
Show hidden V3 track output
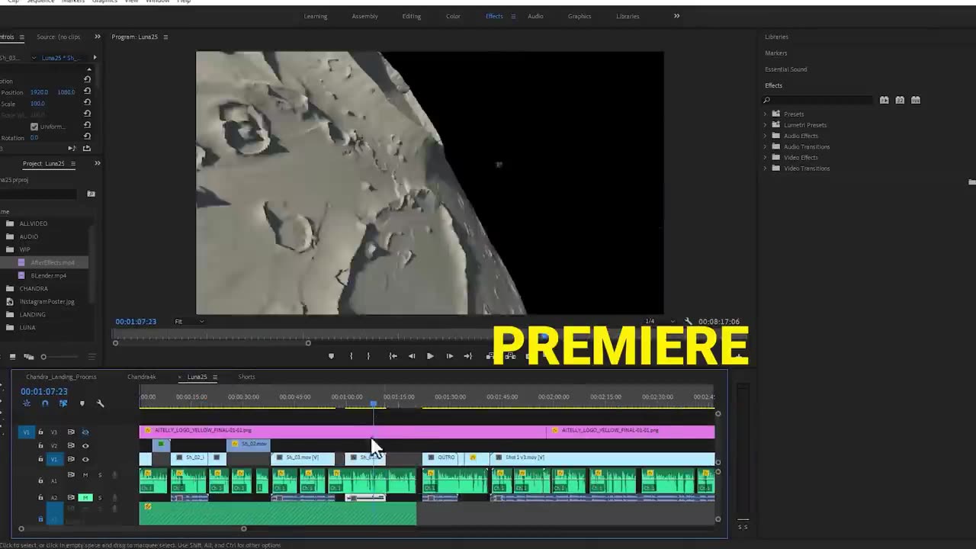[x=85, y=432]
